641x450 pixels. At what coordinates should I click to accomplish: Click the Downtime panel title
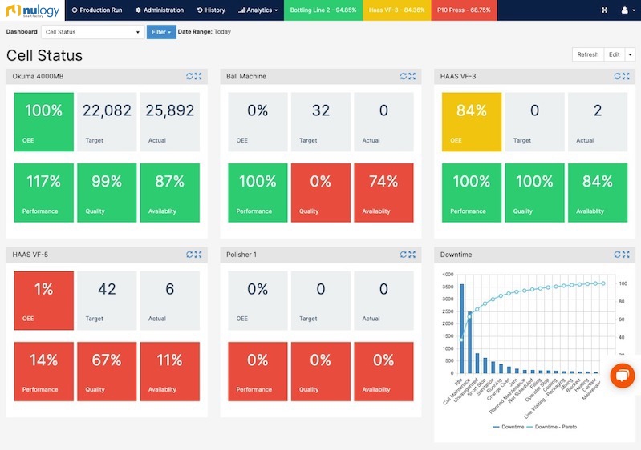456,255
